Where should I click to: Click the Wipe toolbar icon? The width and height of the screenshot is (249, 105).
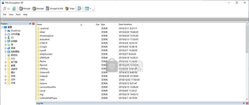click(x=67, y=9)
